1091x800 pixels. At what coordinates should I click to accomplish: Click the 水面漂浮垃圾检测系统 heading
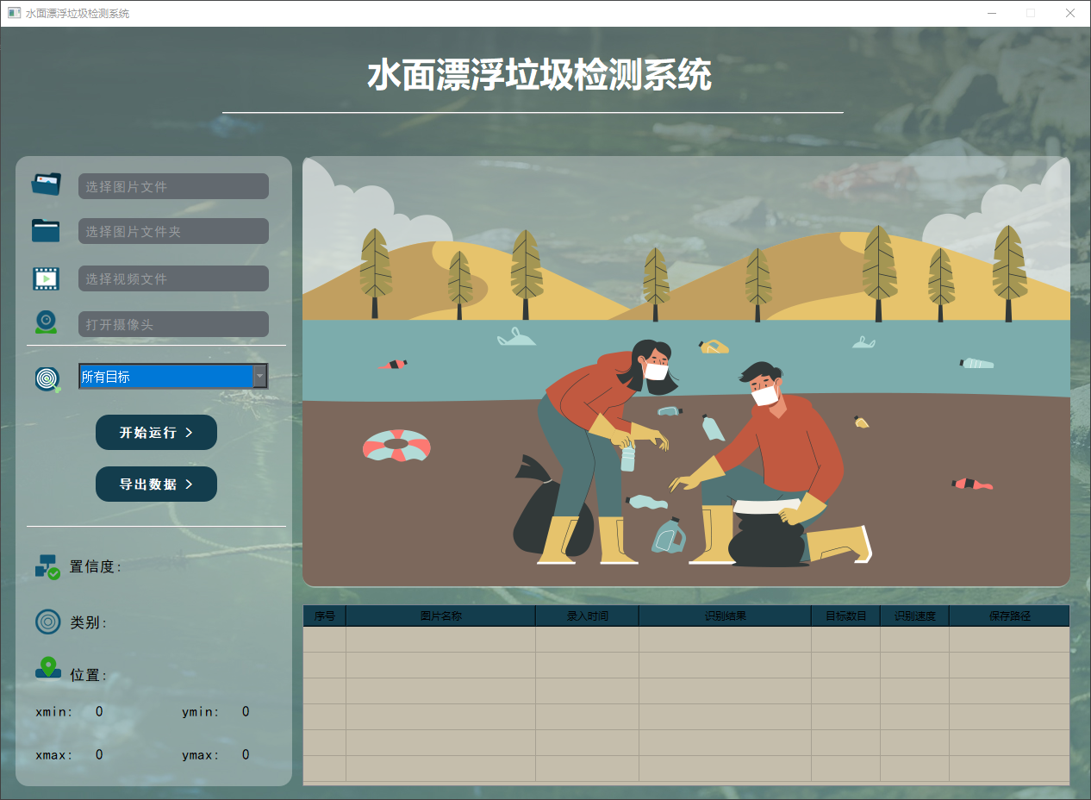pos(539,76)
